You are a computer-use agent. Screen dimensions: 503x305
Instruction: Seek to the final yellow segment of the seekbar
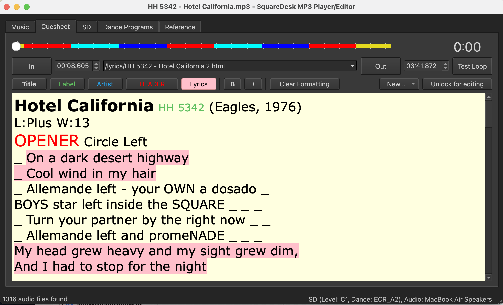(374, 46)
